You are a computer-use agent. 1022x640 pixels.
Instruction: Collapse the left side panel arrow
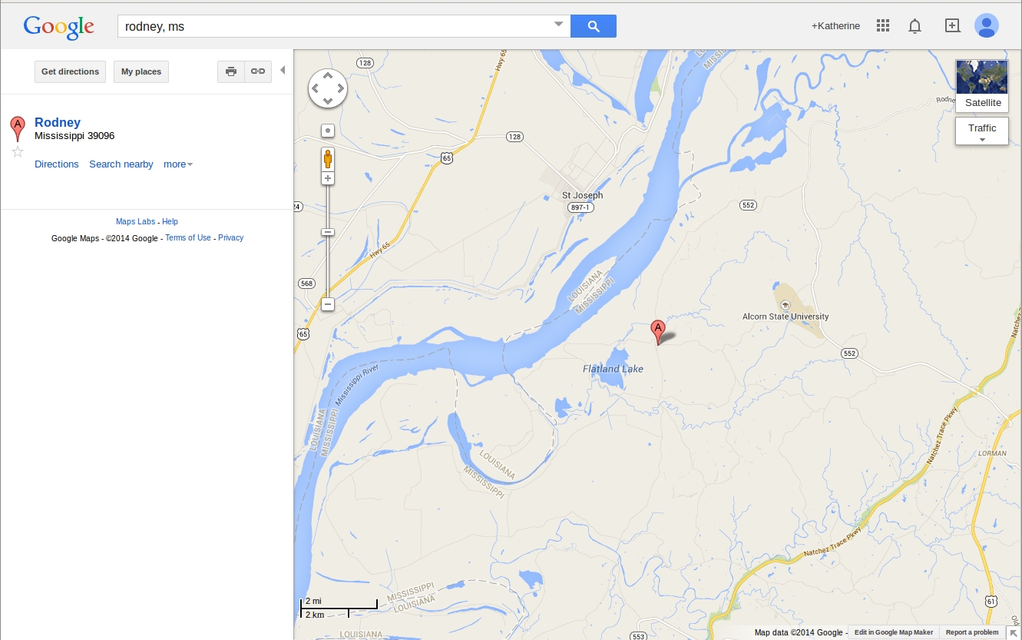pos(283,71)
